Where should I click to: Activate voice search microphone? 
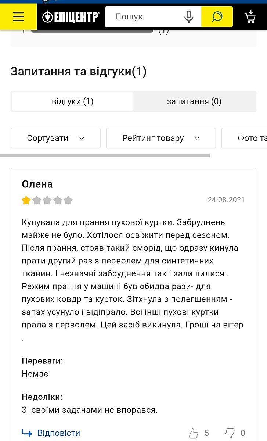[189, 17]
